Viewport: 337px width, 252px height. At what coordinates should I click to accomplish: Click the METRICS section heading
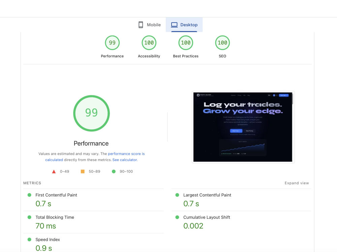[32, 183]
